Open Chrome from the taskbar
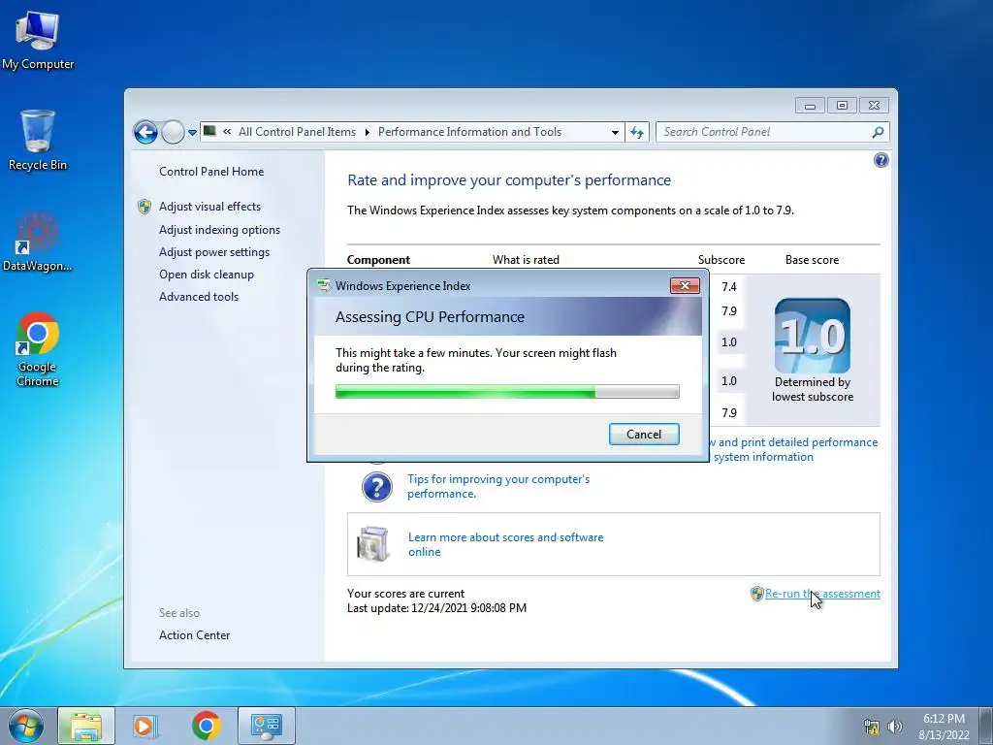 tap(206, 726)
